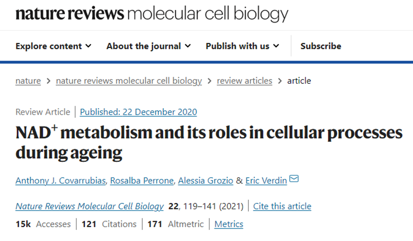
Task: Click Cite this article link
Action: coord(282,206)
